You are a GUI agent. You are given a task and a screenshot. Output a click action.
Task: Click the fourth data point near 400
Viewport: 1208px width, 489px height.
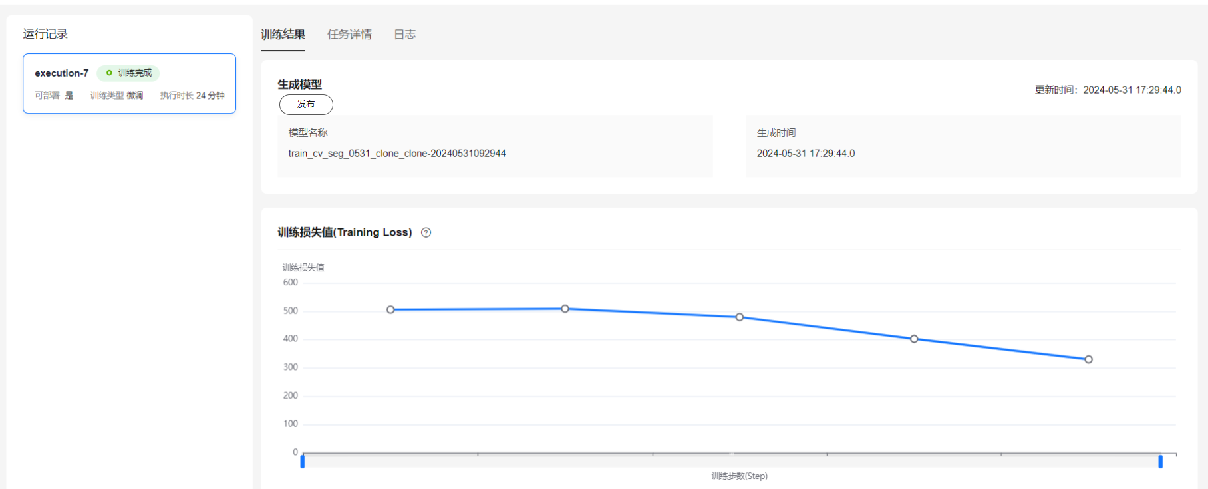(x=914, y=339)
